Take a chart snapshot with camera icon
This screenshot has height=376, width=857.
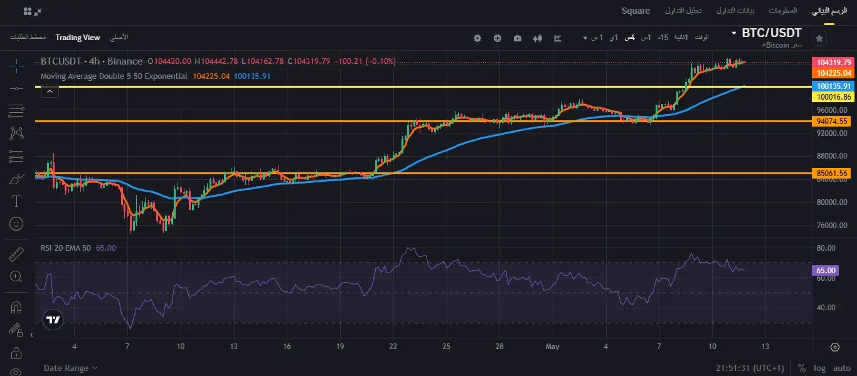click(x=518, y=38)
